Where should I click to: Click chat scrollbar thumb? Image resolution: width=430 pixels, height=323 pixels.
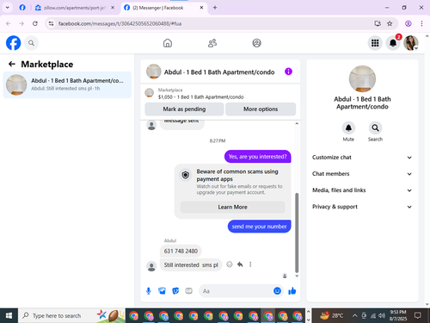point(297,233)
